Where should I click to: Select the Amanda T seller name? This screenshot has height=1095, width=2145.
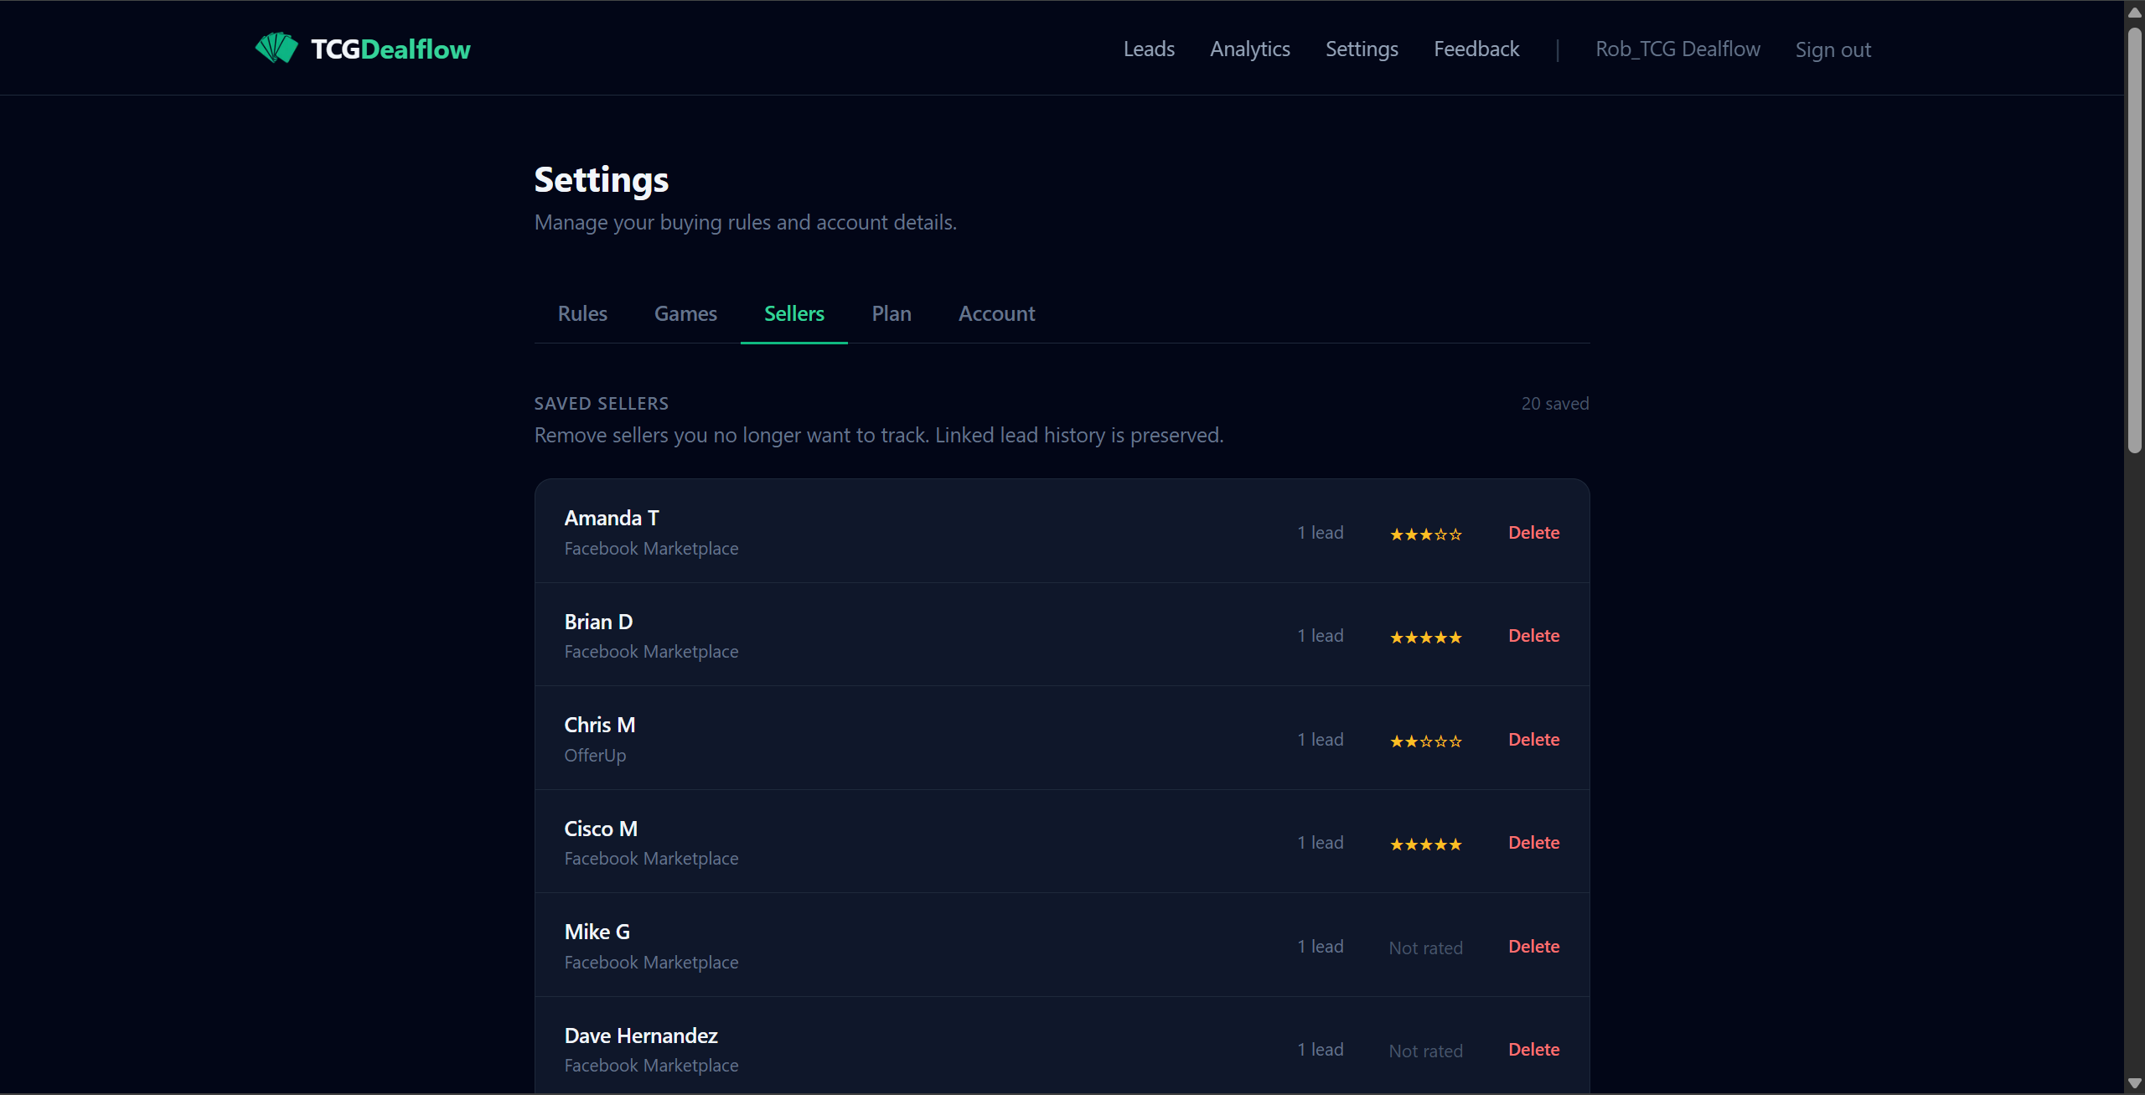click(612, 519)
